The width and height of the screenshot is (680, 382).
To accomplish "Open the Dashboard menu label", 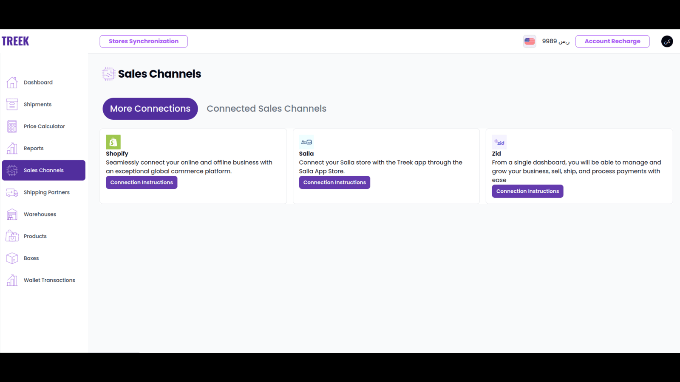I will tap(38, 82).
